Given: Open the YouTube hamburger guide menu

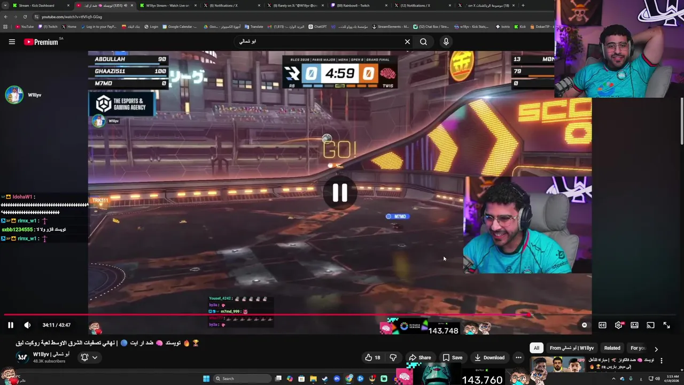Looking at the screenshot, I should point(12,42).
